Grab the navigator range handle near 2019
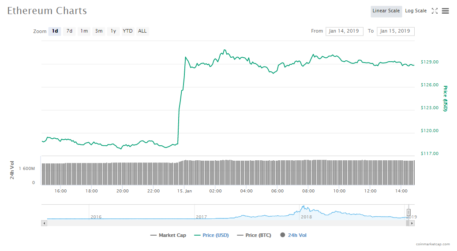457x251 pixels. coord(408,212)
